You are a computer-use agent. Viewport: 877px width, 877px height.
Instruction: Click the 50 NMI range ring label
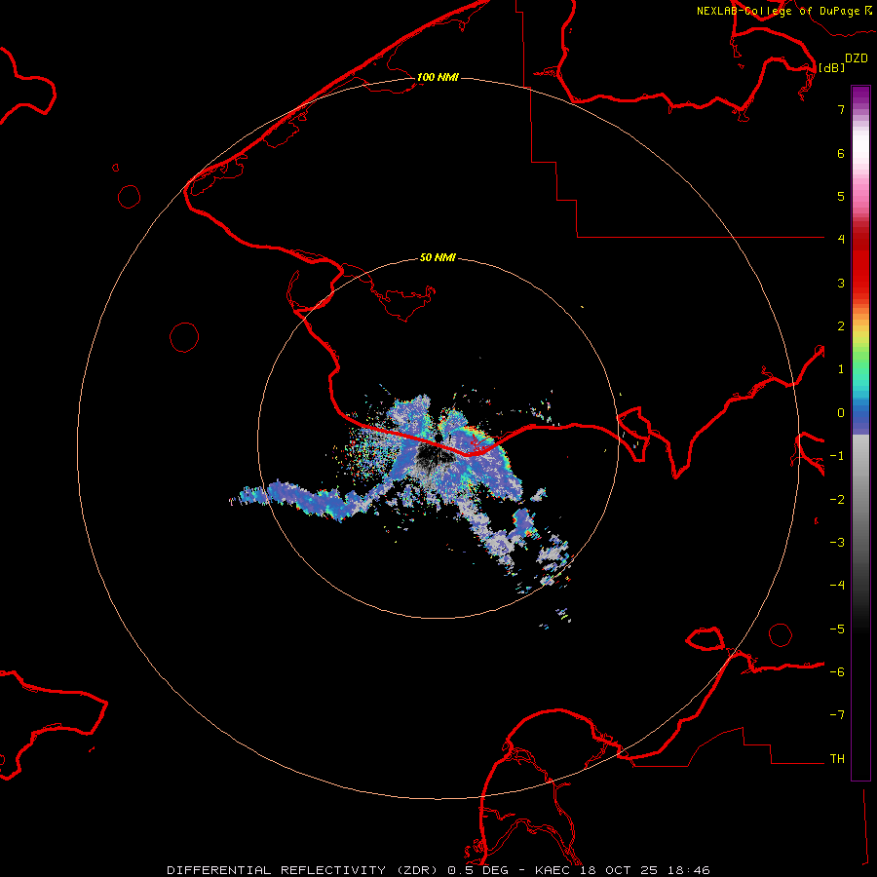pos(438,257)
